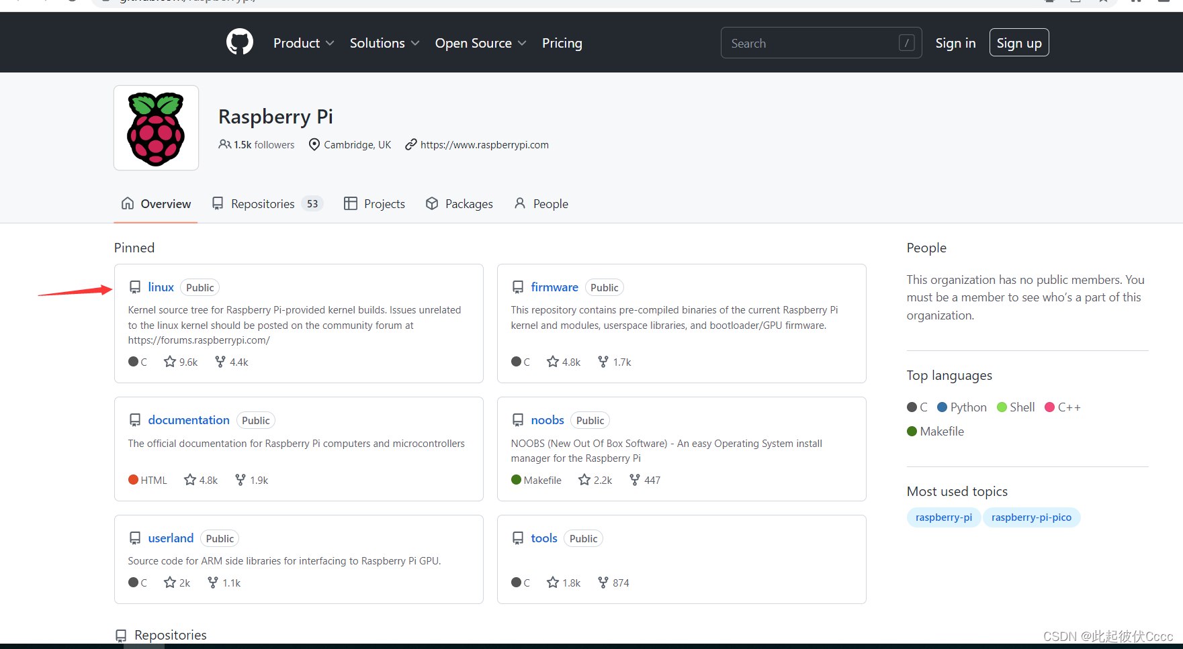
Task: Switch to the People tab
Action: 541,203
